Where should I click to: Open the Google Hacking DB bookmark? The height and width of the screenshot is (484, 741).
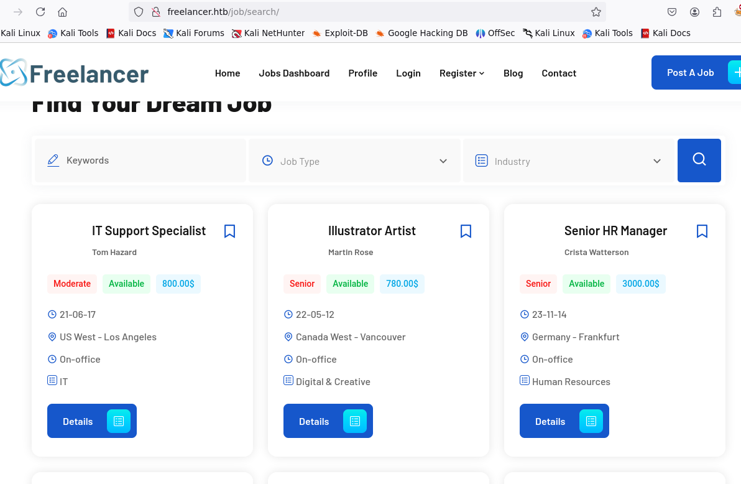pyautogui.click(x=422, y=33)
